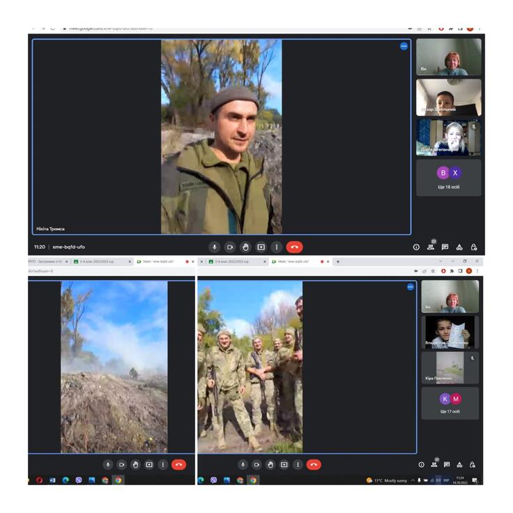Open Edge from the bottom-left taskbar
The width and height of the screenshot is (513, 513).
coord(66,480)
